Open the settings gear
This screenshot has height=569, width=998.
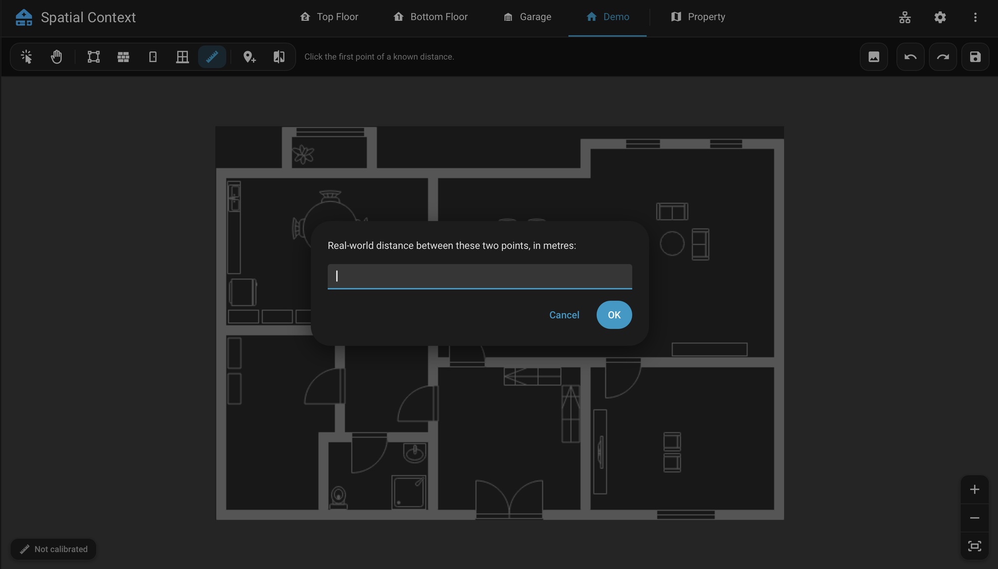(940, 17)
